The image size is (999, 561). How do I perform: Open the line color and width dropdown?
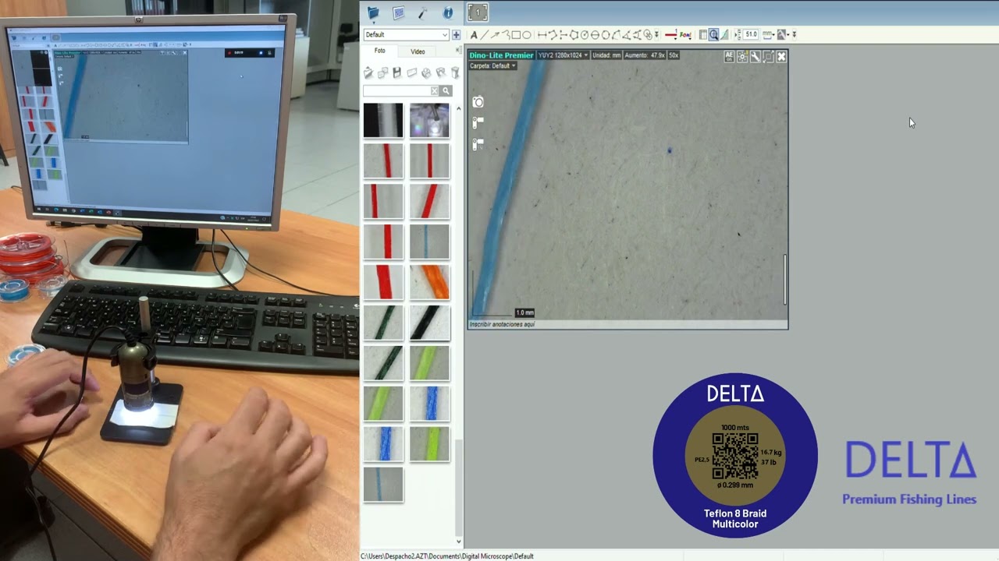pos(670,34)
